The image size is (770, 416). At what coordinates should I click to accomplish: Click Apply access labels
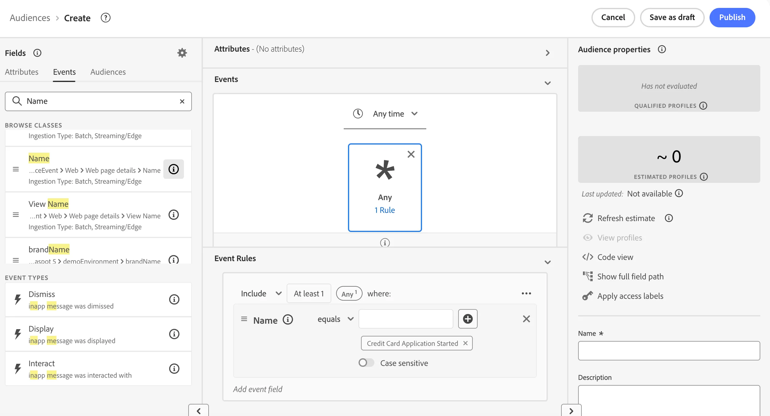(x=622, y=296)
